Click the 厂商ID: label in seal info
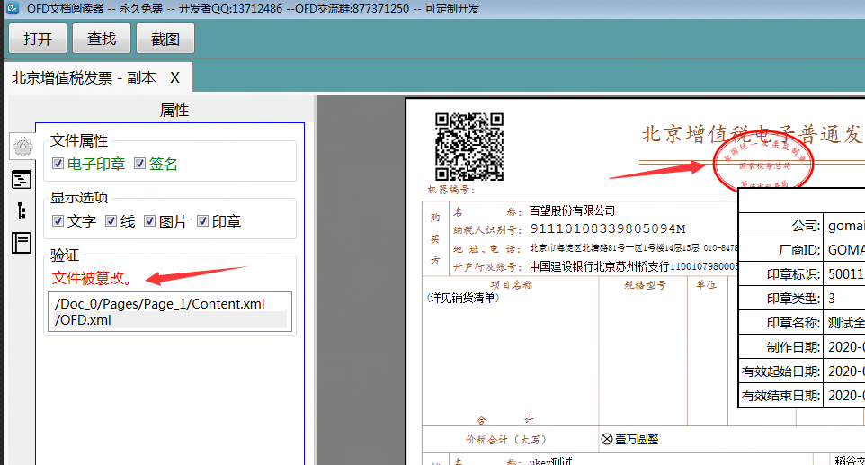 [798, 250]
